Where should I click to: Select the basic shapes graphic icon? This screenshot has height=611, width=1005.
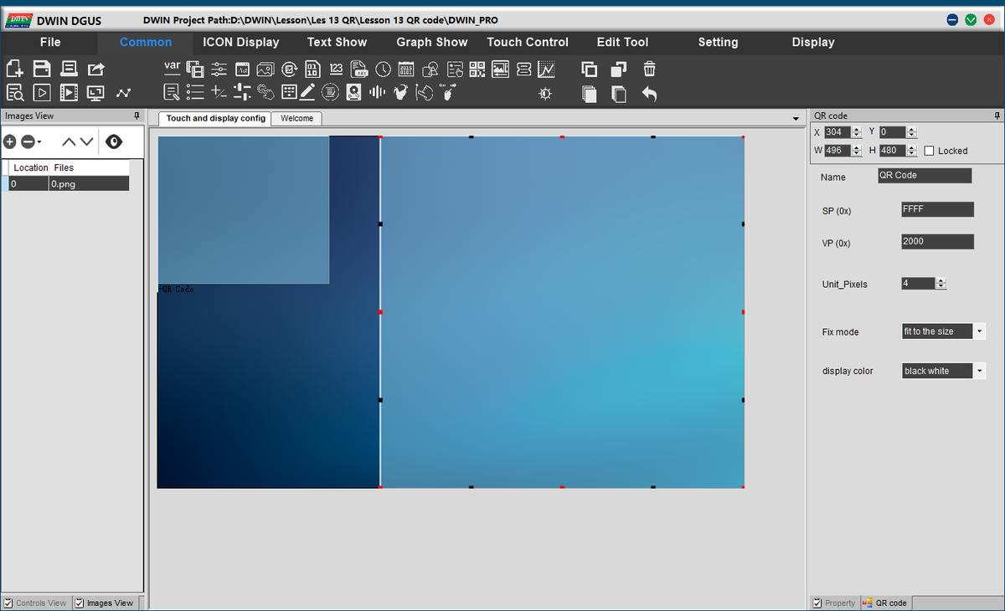431,69
